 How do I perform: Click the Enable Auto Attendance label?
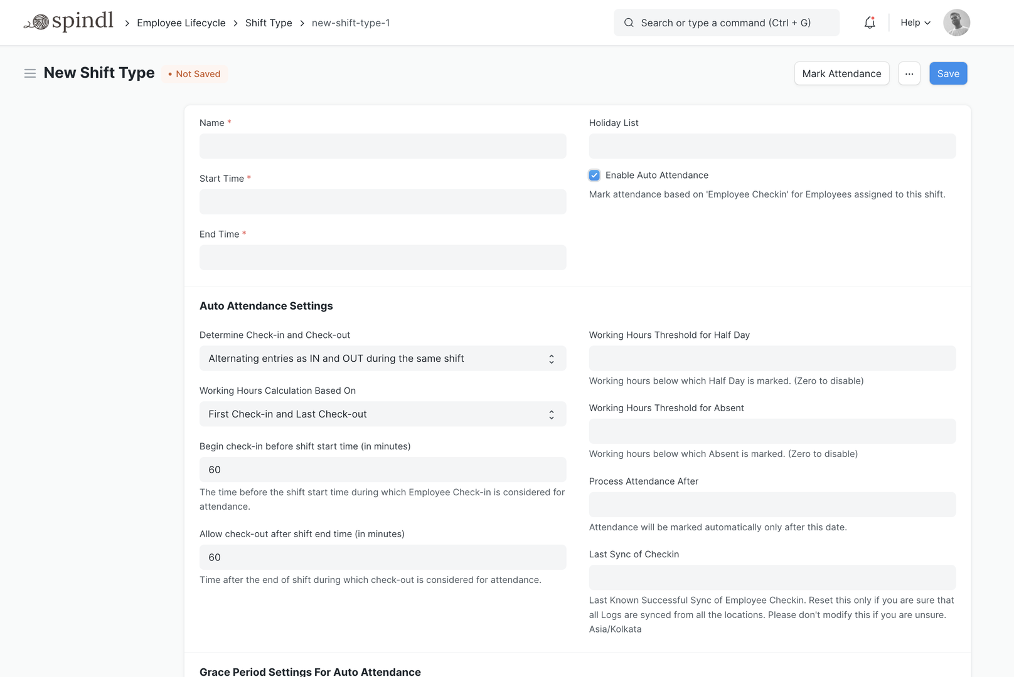(656, 175)
